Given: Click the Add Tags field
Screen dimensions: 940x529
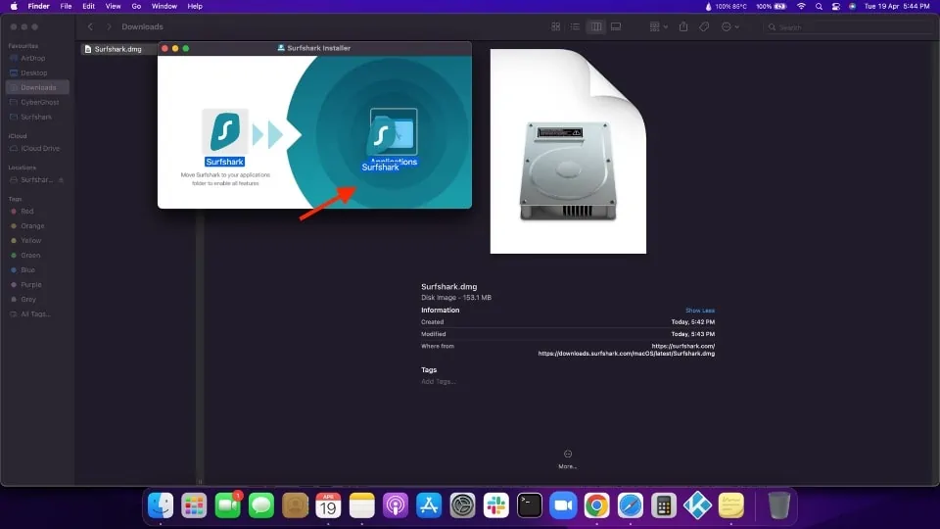Looking at the screenshot, I should pos(439,381).
